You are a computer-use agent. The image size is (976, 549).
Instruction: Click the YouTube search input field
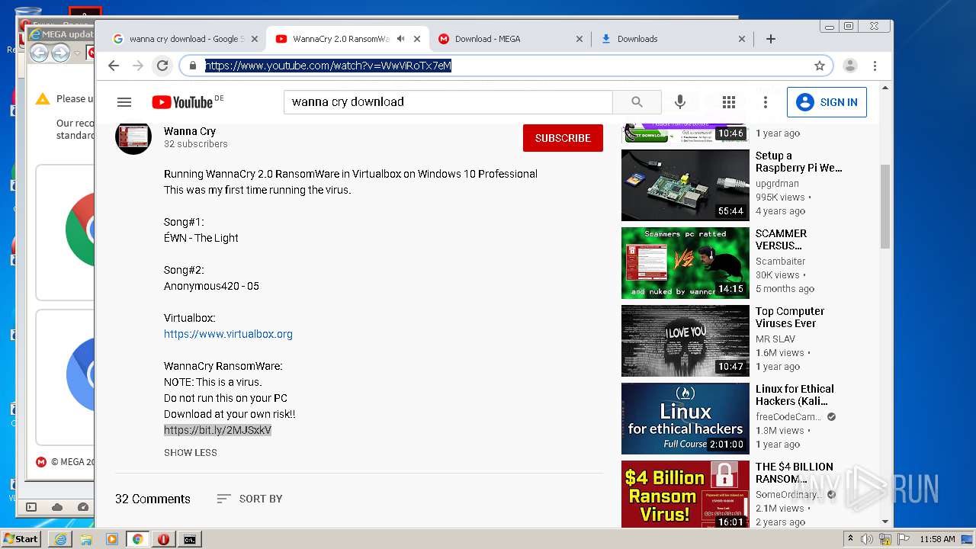pyautogui.click(x=448, y=102)
